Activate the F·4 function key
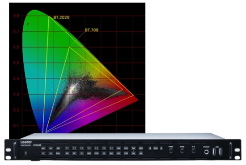 [89, 148]
